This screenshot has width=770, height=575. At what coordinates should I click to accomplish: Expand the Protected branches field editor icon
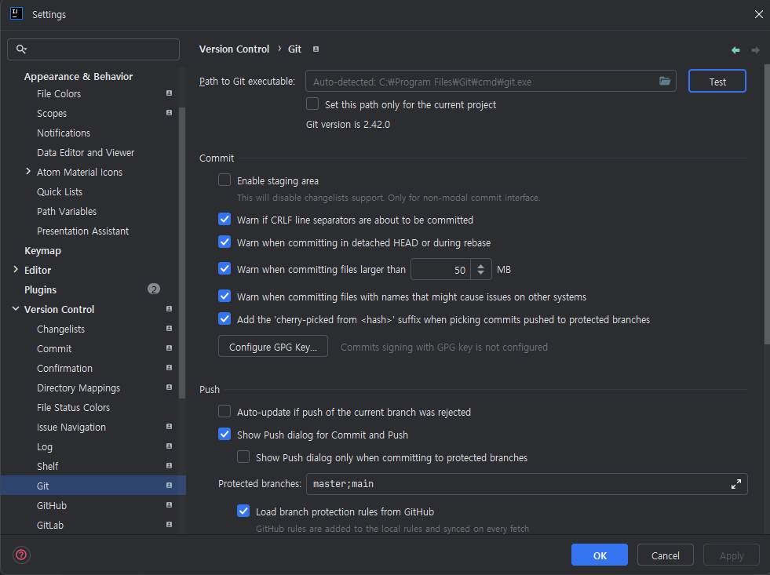735,484
